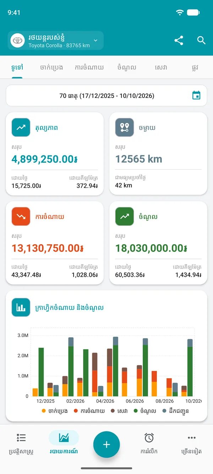Tap the 1,028.06 per-kilometer expense value
213x474 pixels.
(85, 275)
